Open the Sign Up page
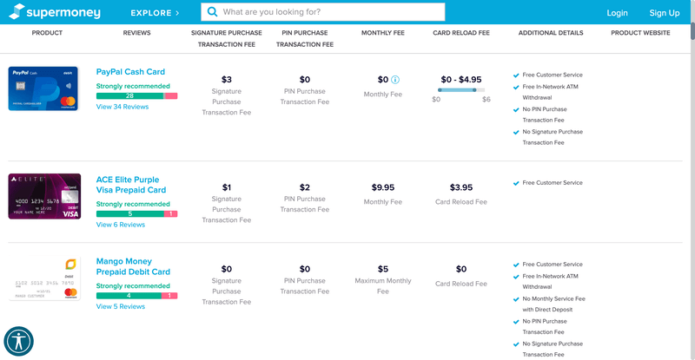Image resolution: width=695 pixels, height=360 pixels. [x=665, y=13]
